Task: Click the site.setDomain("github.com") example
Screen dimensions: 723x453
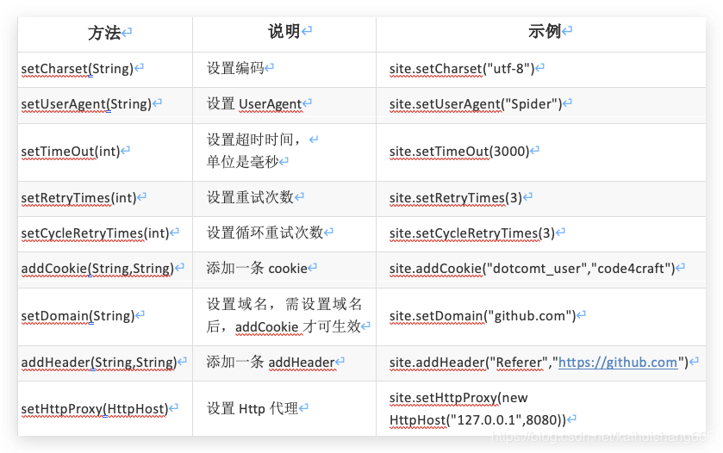Action: point(483,316)
